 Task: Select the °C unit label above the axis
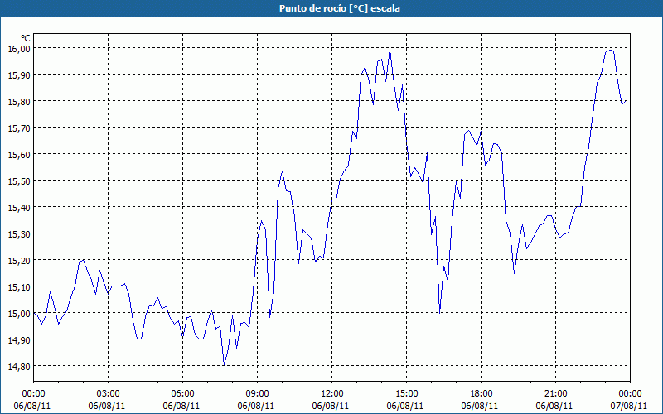click(26, 38)
